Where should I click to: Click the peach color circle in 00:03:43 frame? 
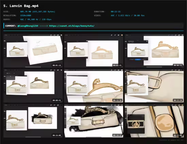(x=122, y=35)
